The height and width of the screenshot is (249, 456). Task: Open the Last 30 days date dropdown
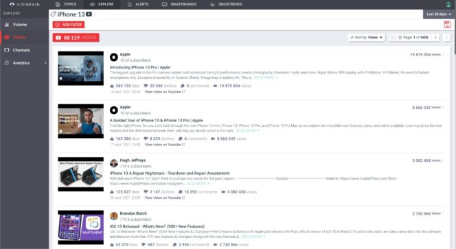[438, 14]
